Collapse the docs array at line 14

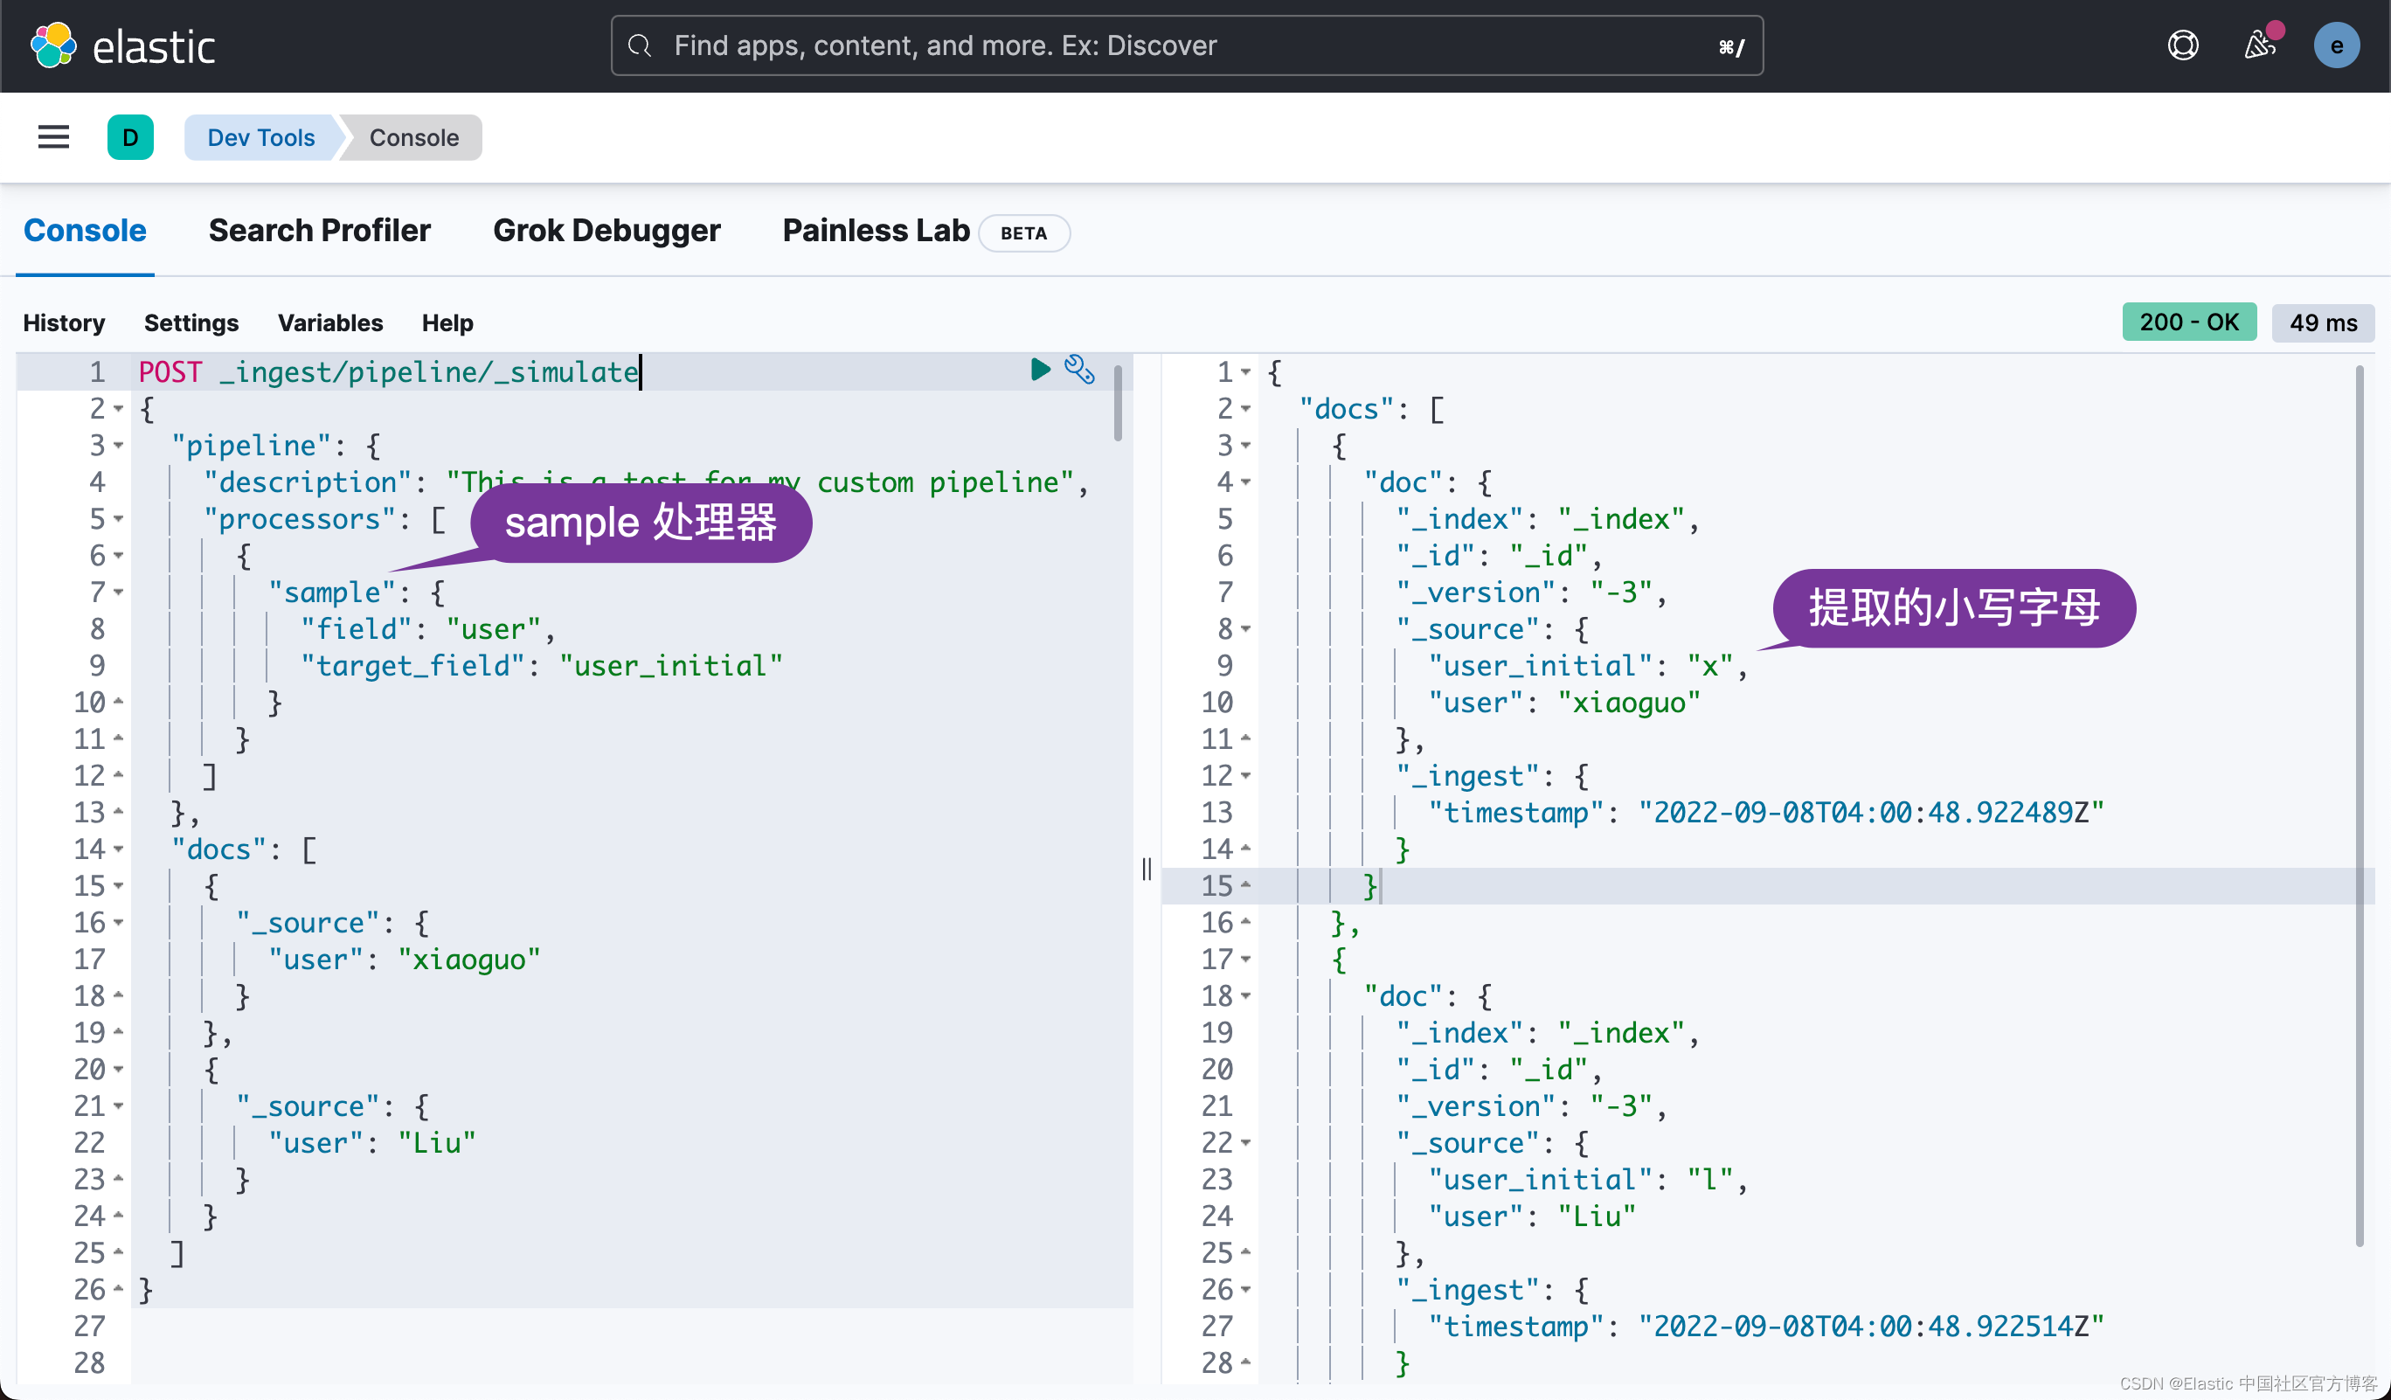[117, 849]
